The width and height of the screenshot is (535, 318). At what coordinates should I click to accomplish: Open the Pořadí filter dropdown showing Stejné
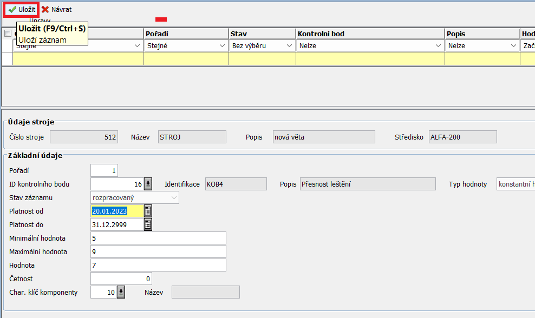(x=222, y=47)
